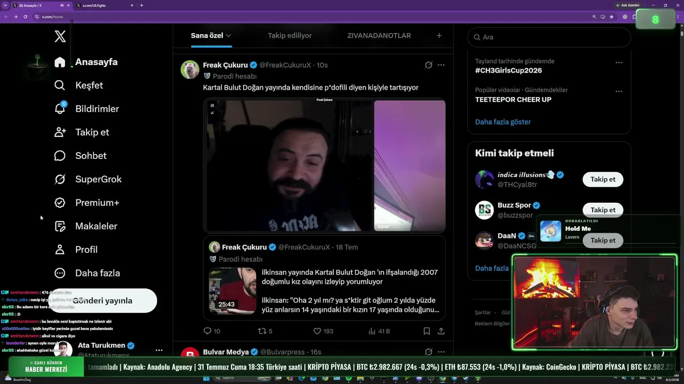Go back in the browser
This screenshot has width=684, height=384.
click(x=6, y=17)
